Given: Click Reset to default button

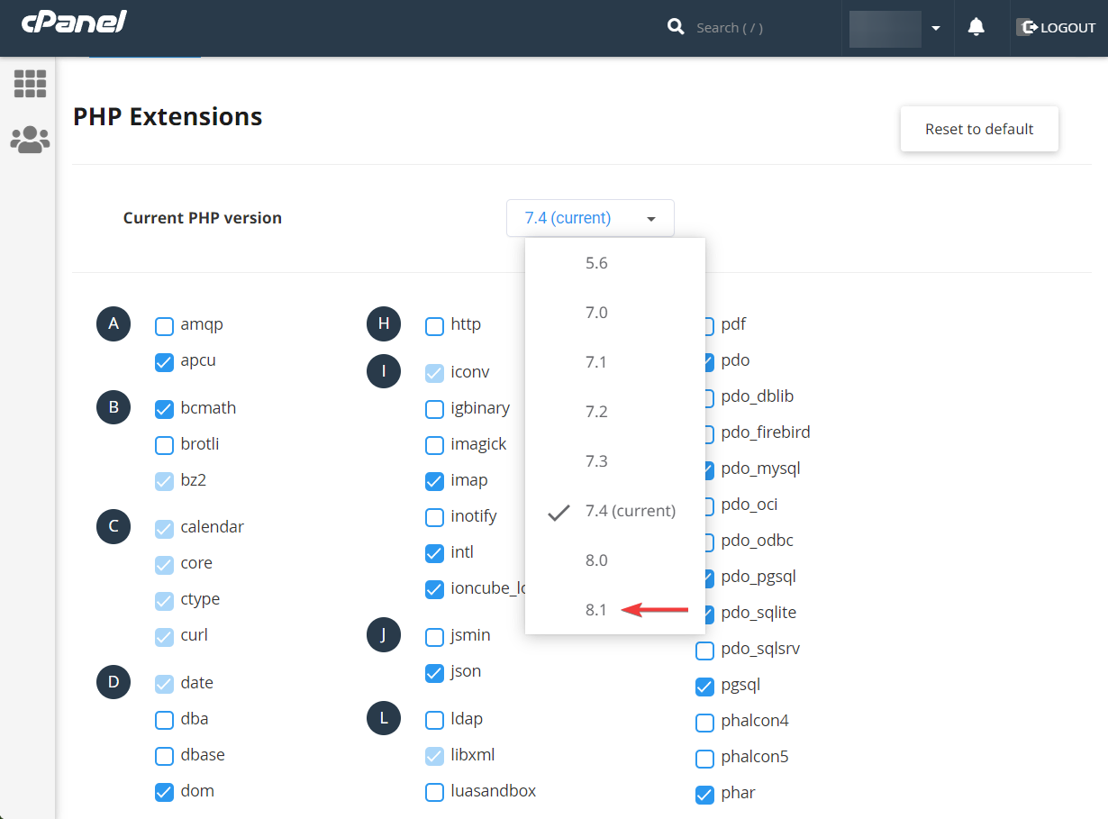Looking at the screenshot, I should click(979, 129).
